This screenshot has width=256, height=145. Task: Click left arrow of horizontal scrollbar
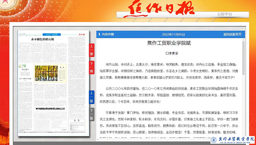[x=98, y=139]
